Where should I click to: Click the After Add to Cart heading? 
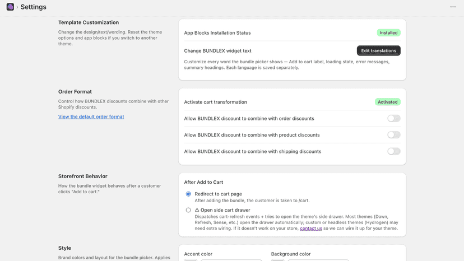click(x=203, y=182)
